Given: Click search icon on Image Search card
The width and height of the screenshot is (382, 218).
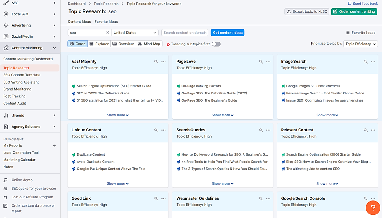Looking at the screenshot, I should click(366, 62).
